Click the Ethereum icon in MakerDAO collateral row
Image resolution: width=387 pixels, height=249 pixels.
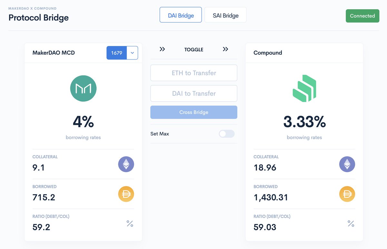pos(126,165)
